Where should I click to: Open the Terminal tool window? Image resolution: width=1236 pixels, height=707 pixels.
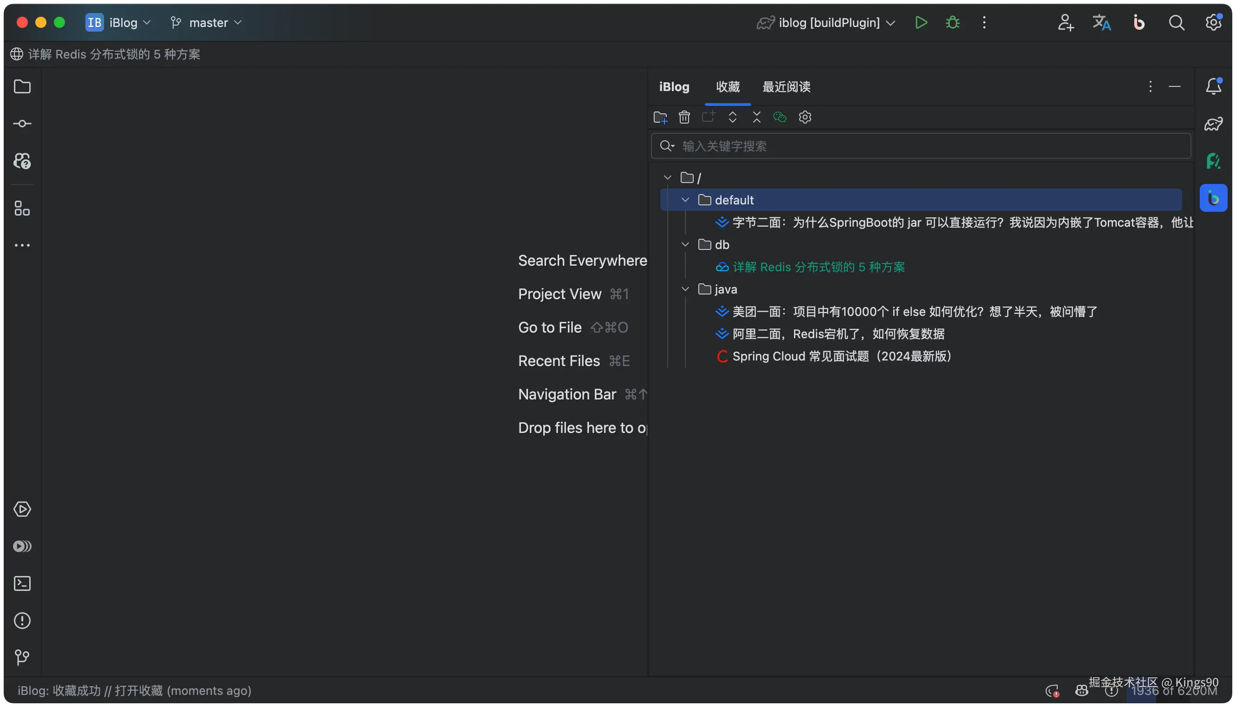click(x=22, y=583)
